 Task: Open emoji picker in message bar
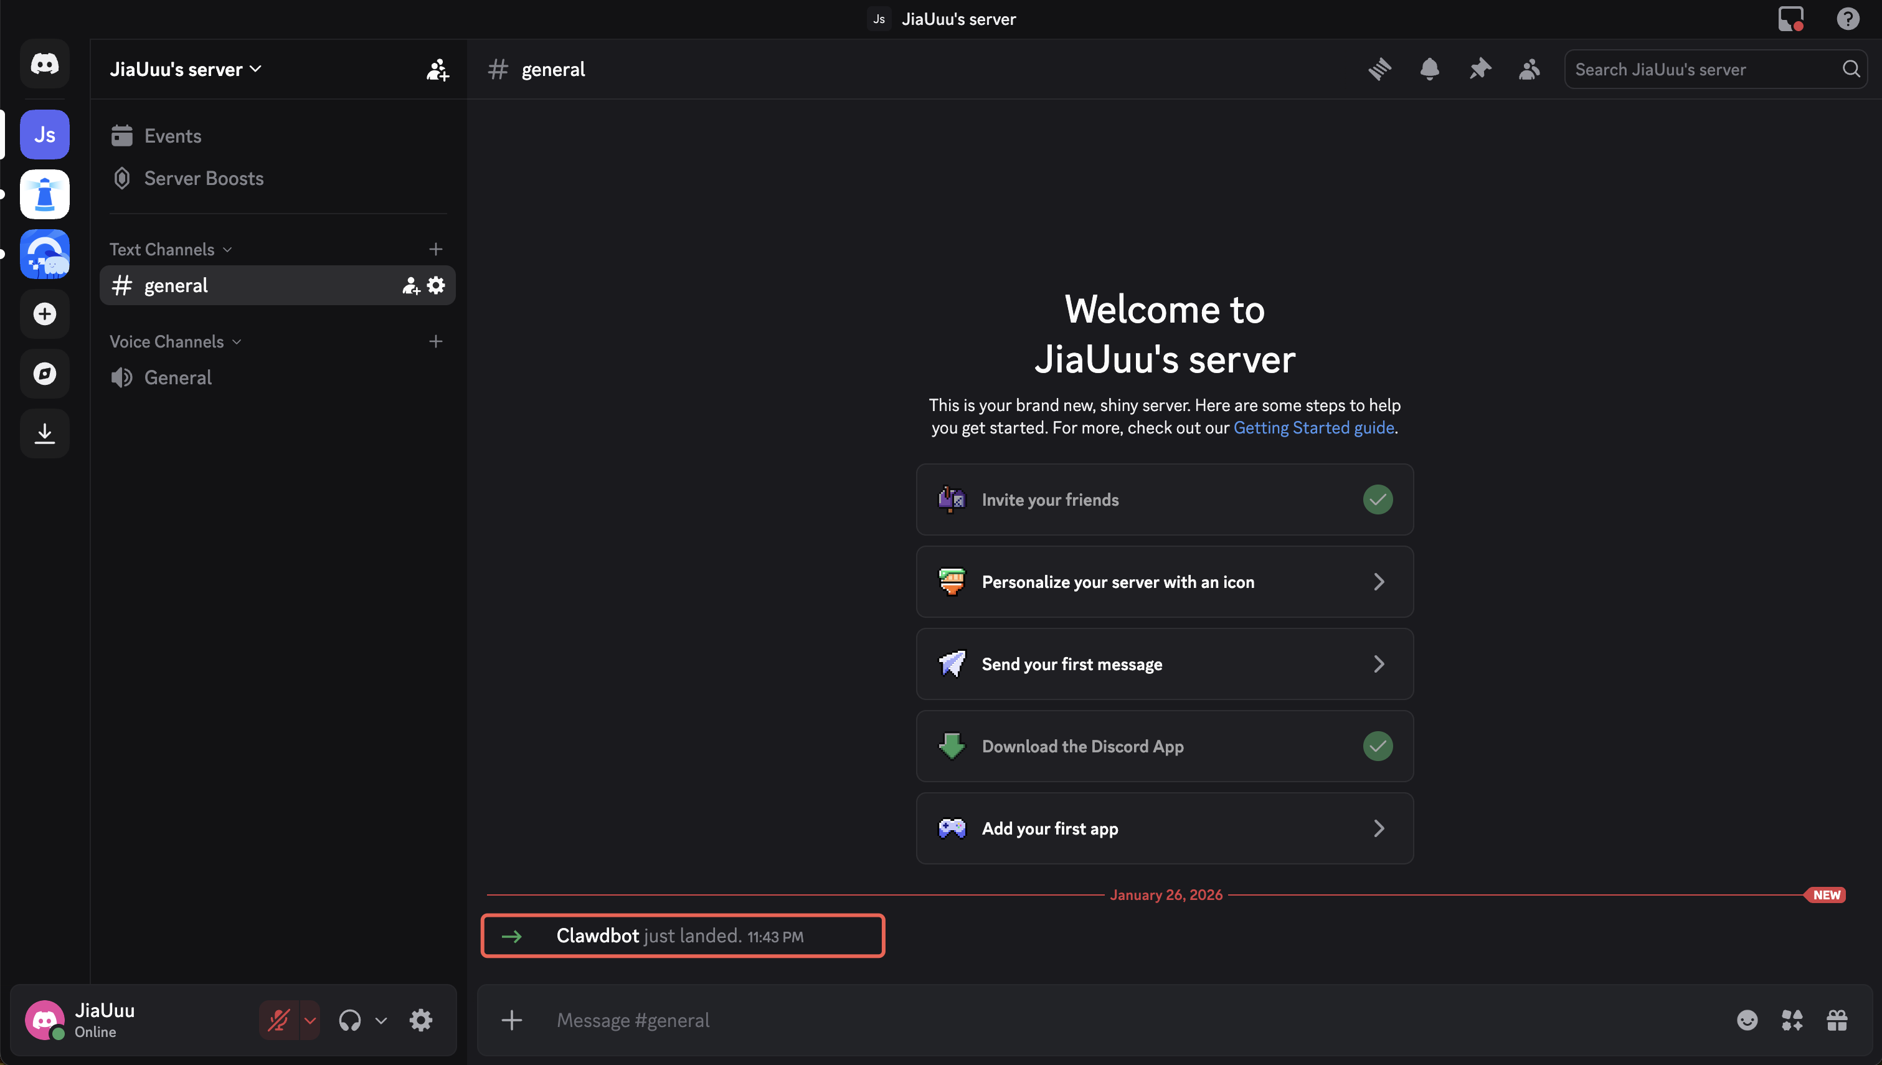(x=1747, y=1020)
